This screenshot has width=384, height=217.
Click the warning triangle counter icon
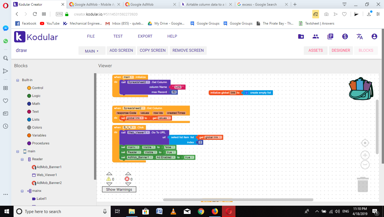tap(109, 179)
